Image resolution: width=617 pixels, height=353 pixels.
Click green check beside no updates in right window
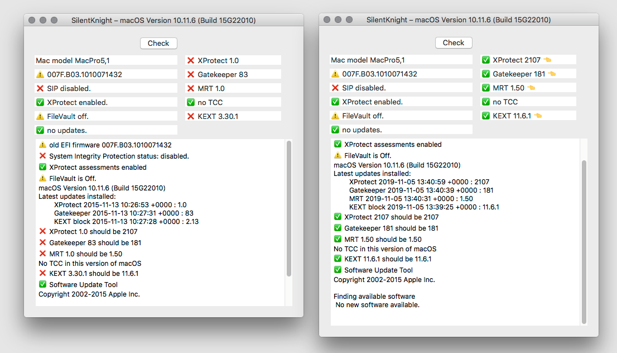335,130
